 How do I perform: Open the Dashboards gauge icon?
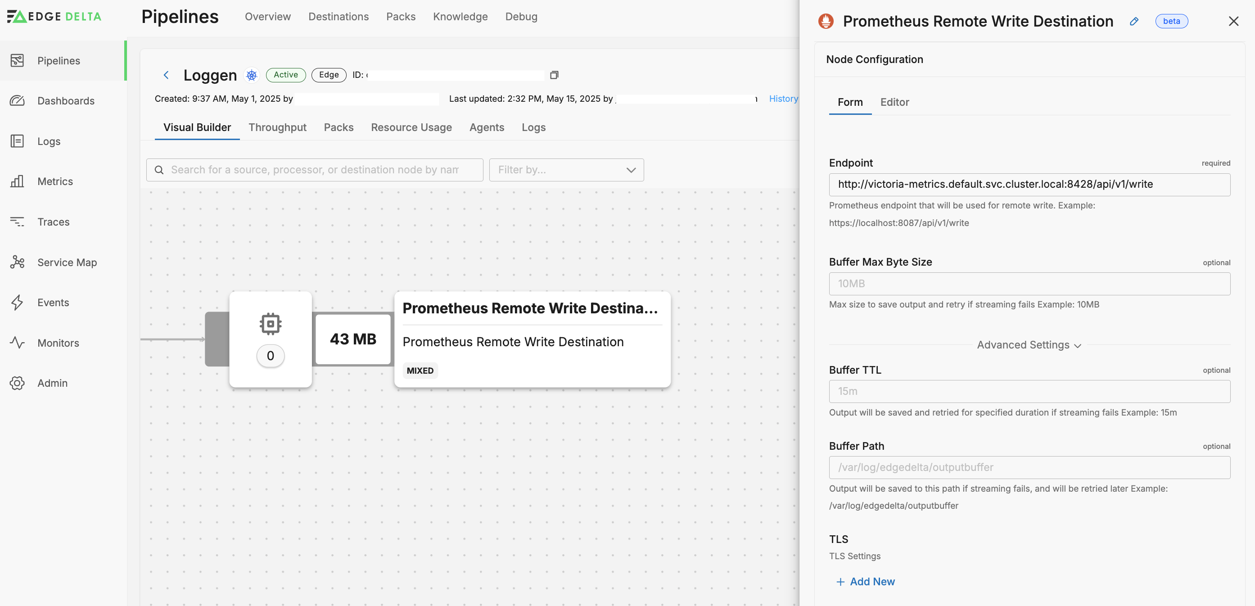(x=17, y=101)
